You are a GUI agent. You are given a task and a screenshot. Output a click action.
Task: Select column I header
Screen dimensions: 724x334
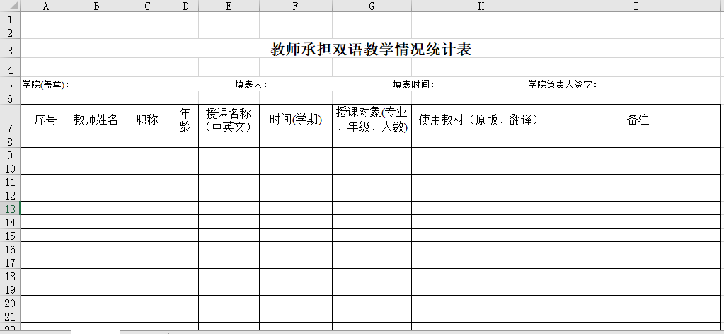[x=636, y=6]
